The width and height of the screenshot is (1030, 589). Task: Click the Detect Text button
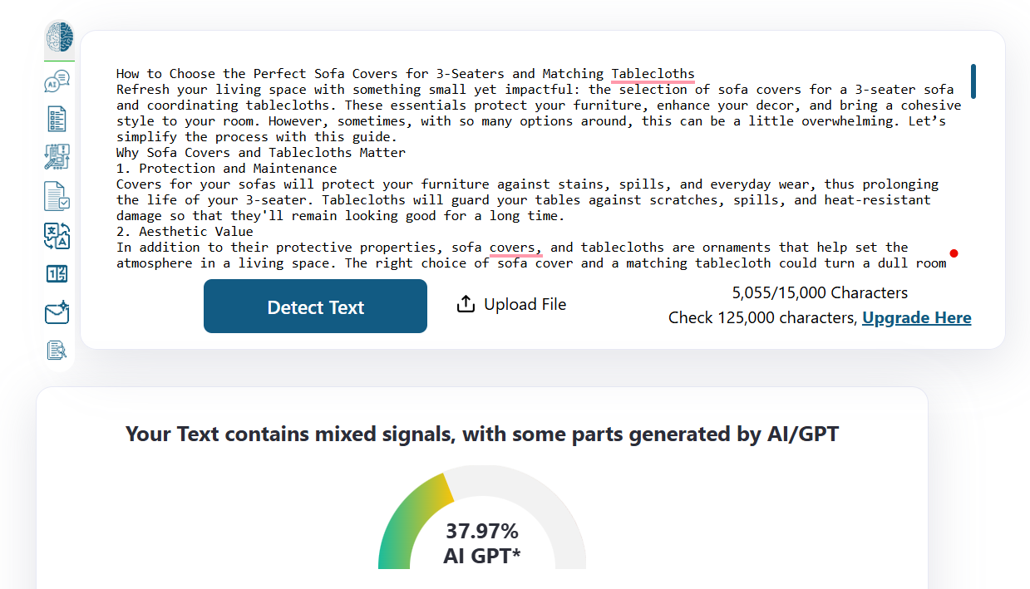(x=315, y=307)
